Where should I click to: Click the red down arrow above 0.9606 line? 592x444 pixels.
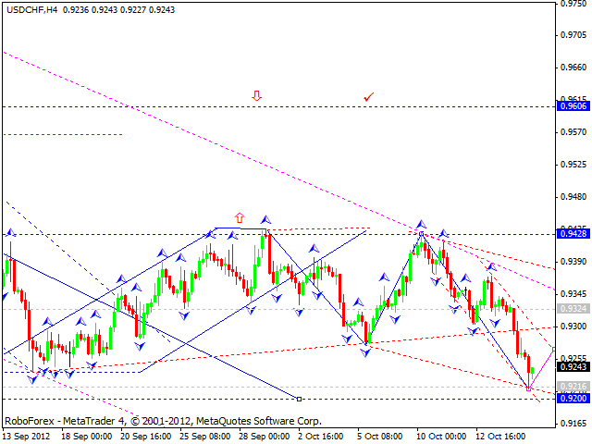pos(257,95)
